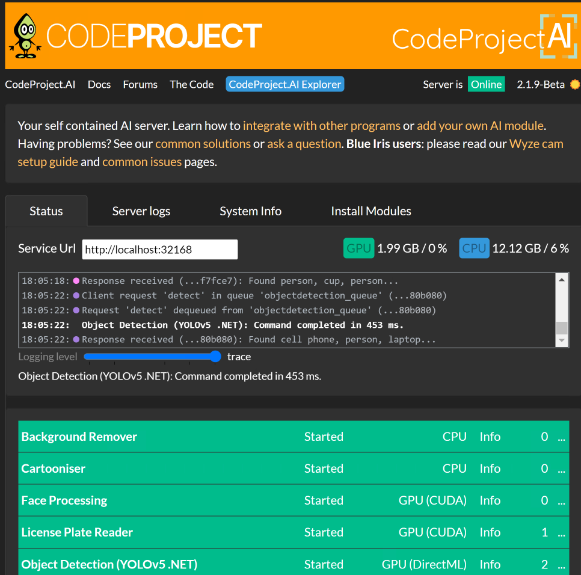This screenshot has height=575, width=581.
Task: Open the Install Modules tab
Action: (370, 211)
